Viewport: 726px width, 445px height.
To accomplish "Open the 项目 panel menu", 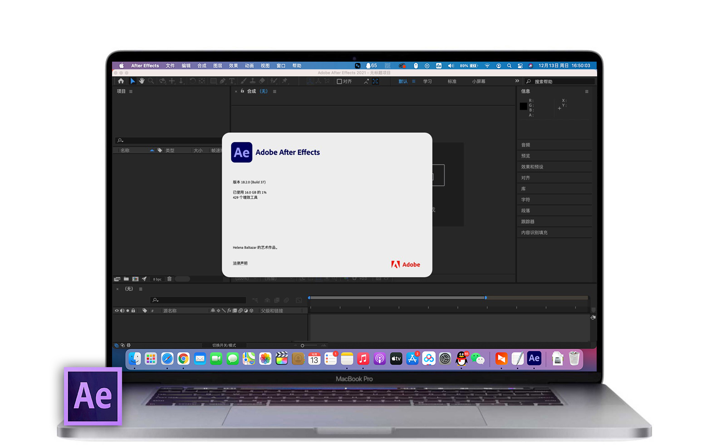I will pyautogui.click(x=131, y=92).
